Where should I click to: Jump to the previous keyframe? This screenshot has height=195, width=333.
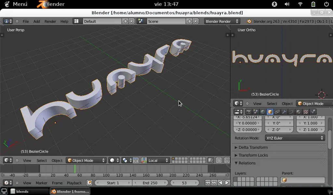pos(214,183)
